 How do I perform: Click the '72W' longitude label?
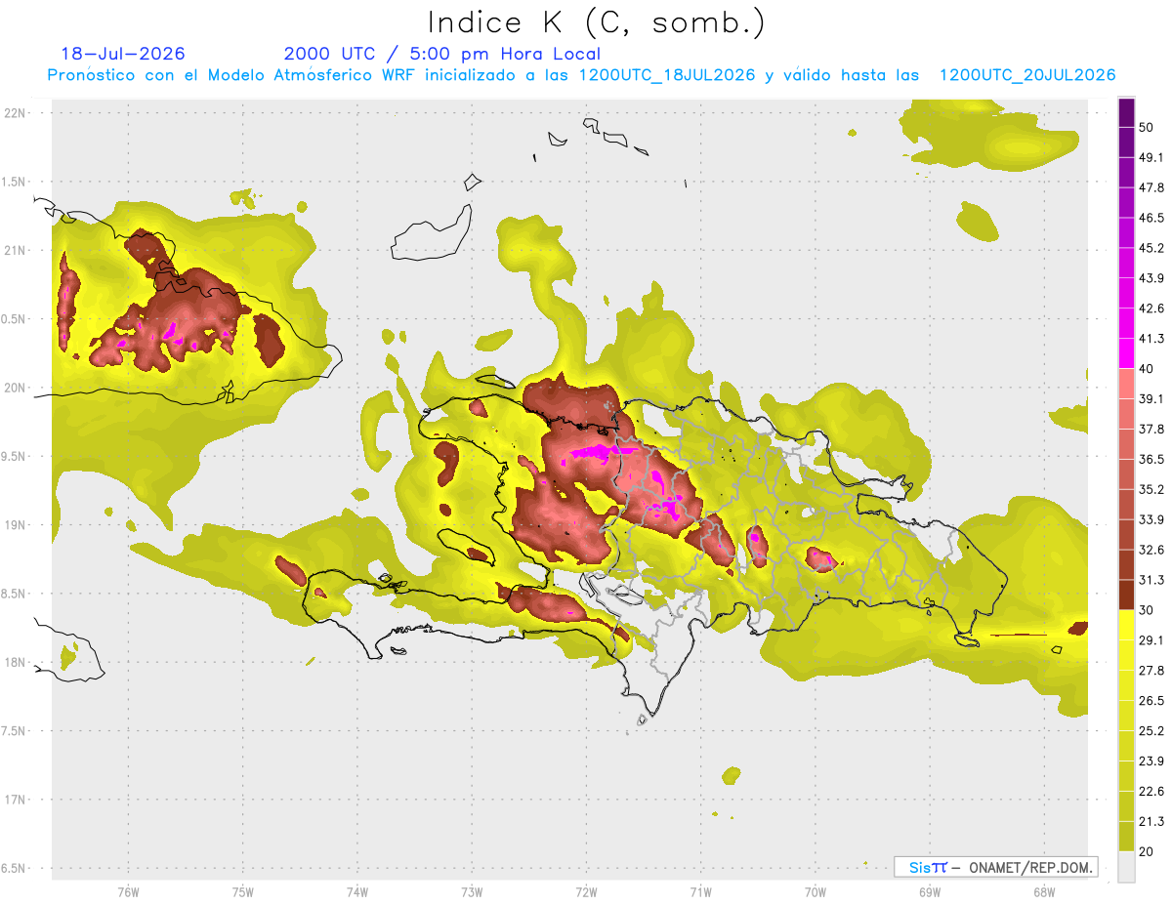[x=586, y=891]
